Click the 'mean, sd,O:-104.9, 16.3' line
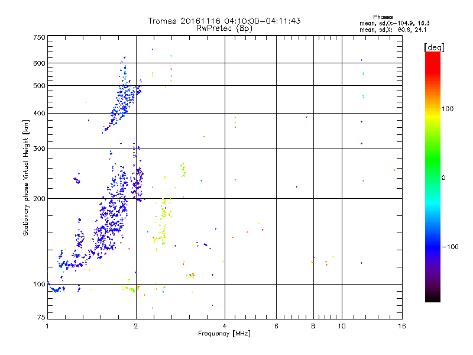Viewport: 473px width, 355px height. coord(394,23)
